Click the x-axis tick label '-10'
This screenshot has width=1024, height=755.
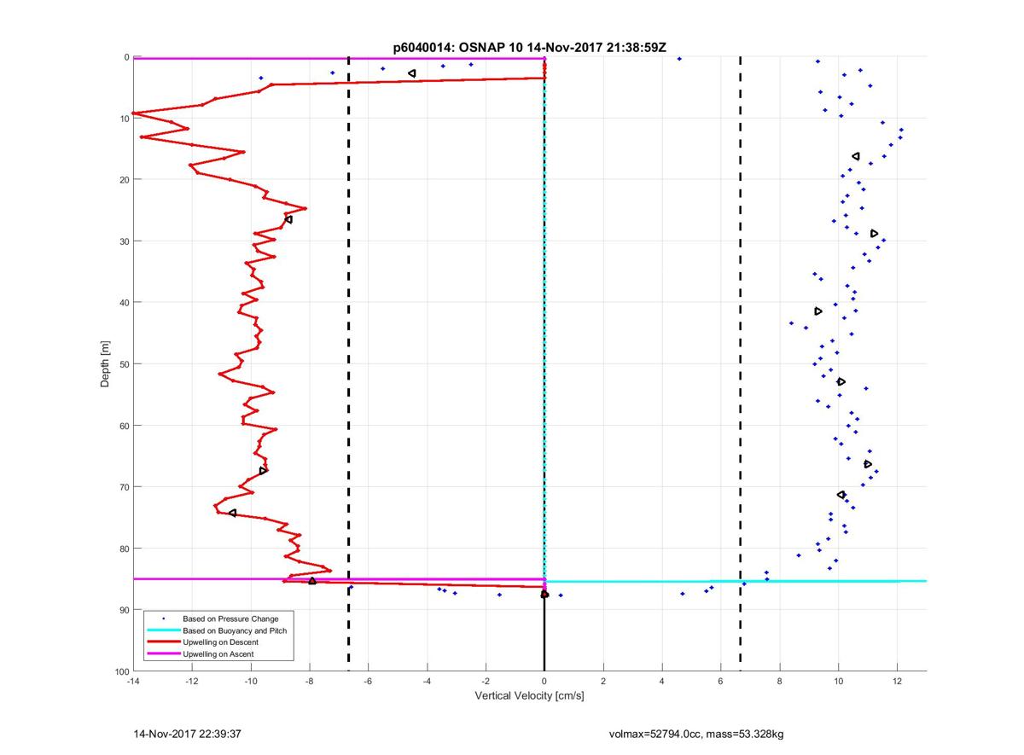click(x=251, y=682)
